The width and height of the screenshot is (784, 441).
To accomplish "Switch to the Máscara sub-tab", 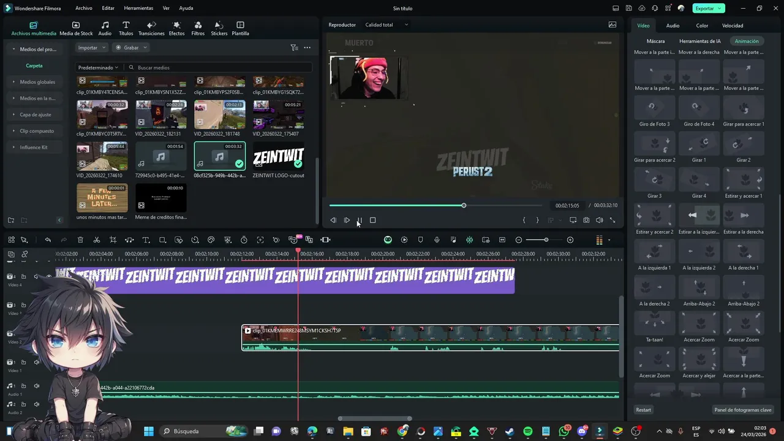I will (x=655, y=41).
